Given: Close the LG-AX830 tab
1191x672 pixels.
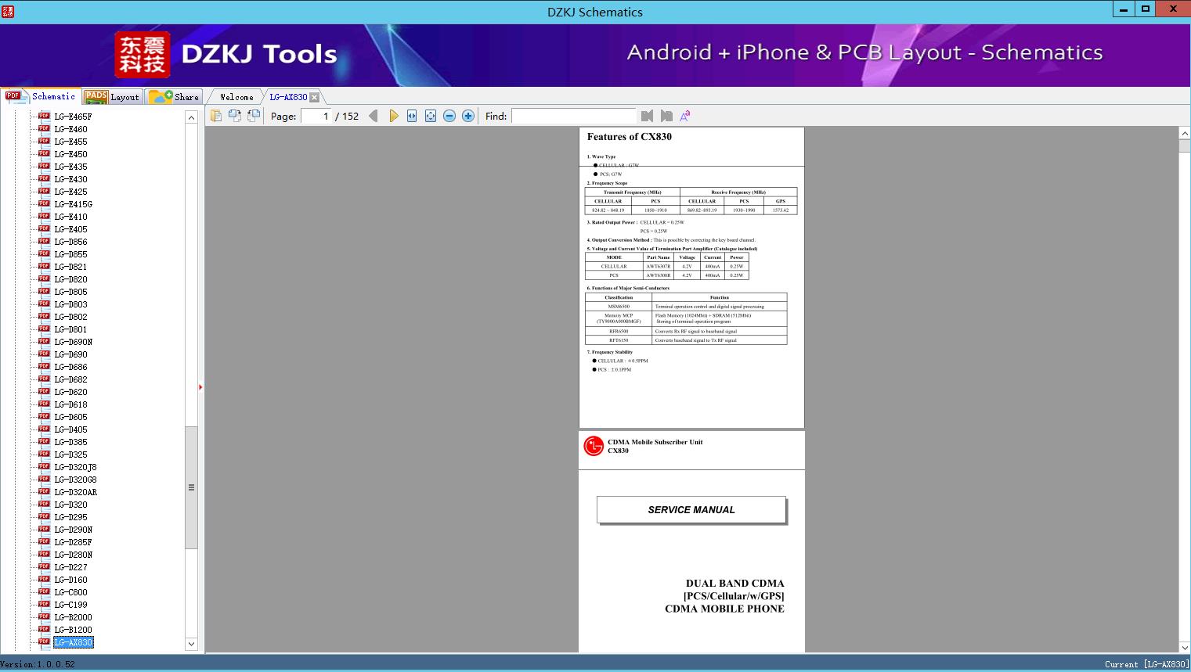Looking at the screenshot, I should pyautogui.click(x=315, y=97).
